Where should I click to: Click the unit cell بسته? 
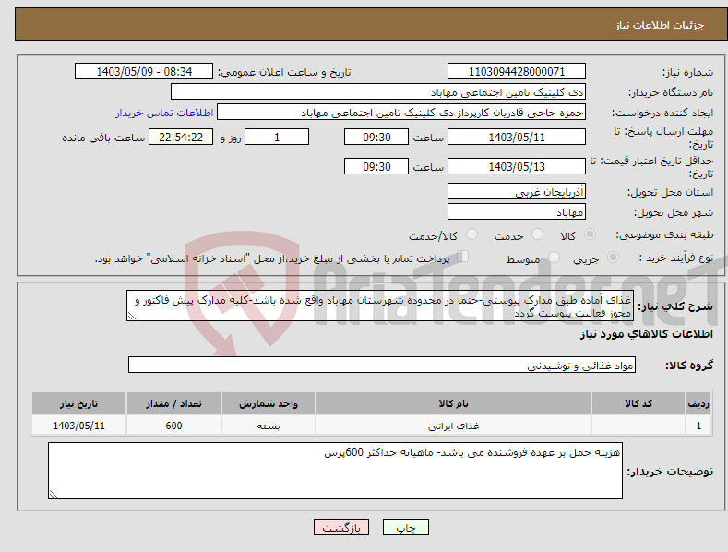tap(269, 426)
